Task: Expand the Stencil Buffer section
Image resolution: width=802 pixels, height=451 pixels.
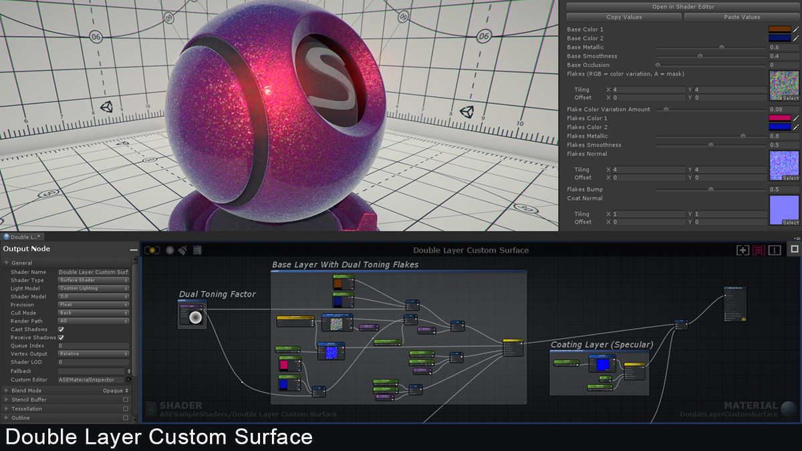Action: (x=7, y=400)
